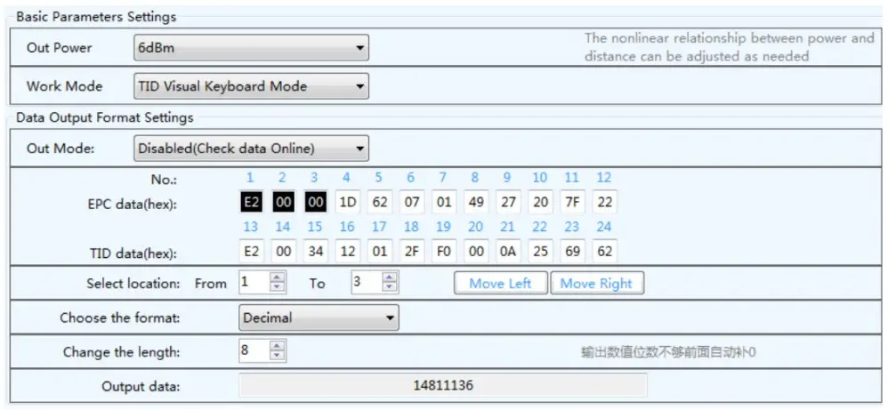Screen dimensions: 888x410
Task: Click the Output data field showing 14811136
Action: point(443,386)
